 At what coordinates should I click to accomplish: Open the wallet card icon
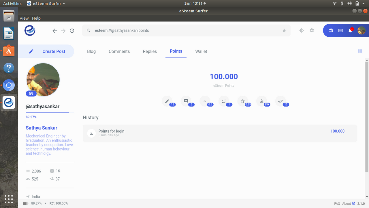click(340, 30)
